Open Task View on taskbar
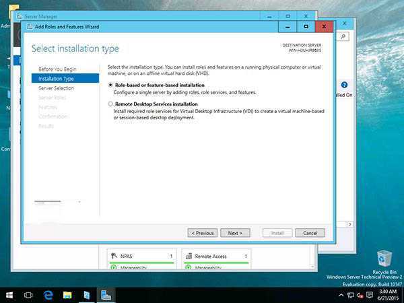The image size is (404, 303). click(x=28, y=296)
